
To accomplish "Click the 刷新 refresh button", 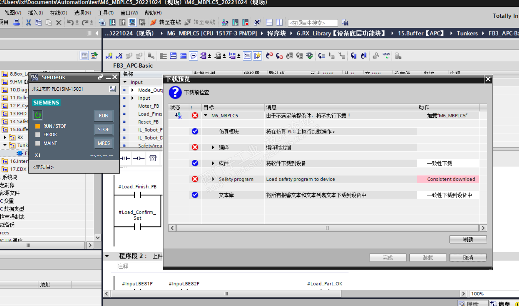I will [468, 239].
